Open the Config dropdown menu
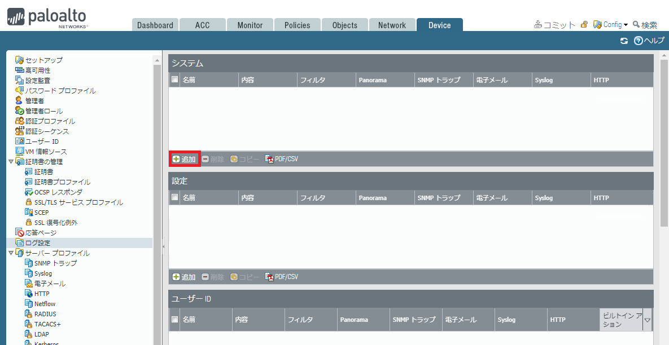 (x=610, y=25)
